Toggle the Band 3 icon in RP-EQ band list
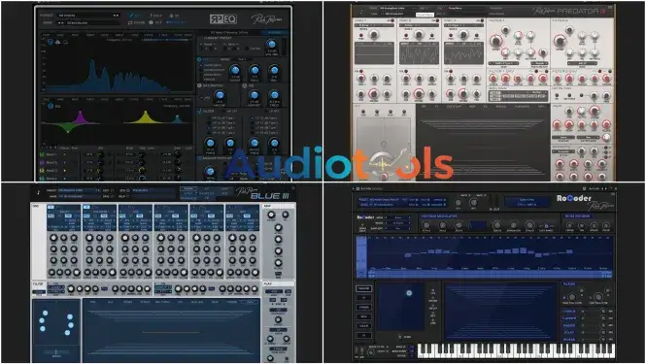 tap(42, 170)
